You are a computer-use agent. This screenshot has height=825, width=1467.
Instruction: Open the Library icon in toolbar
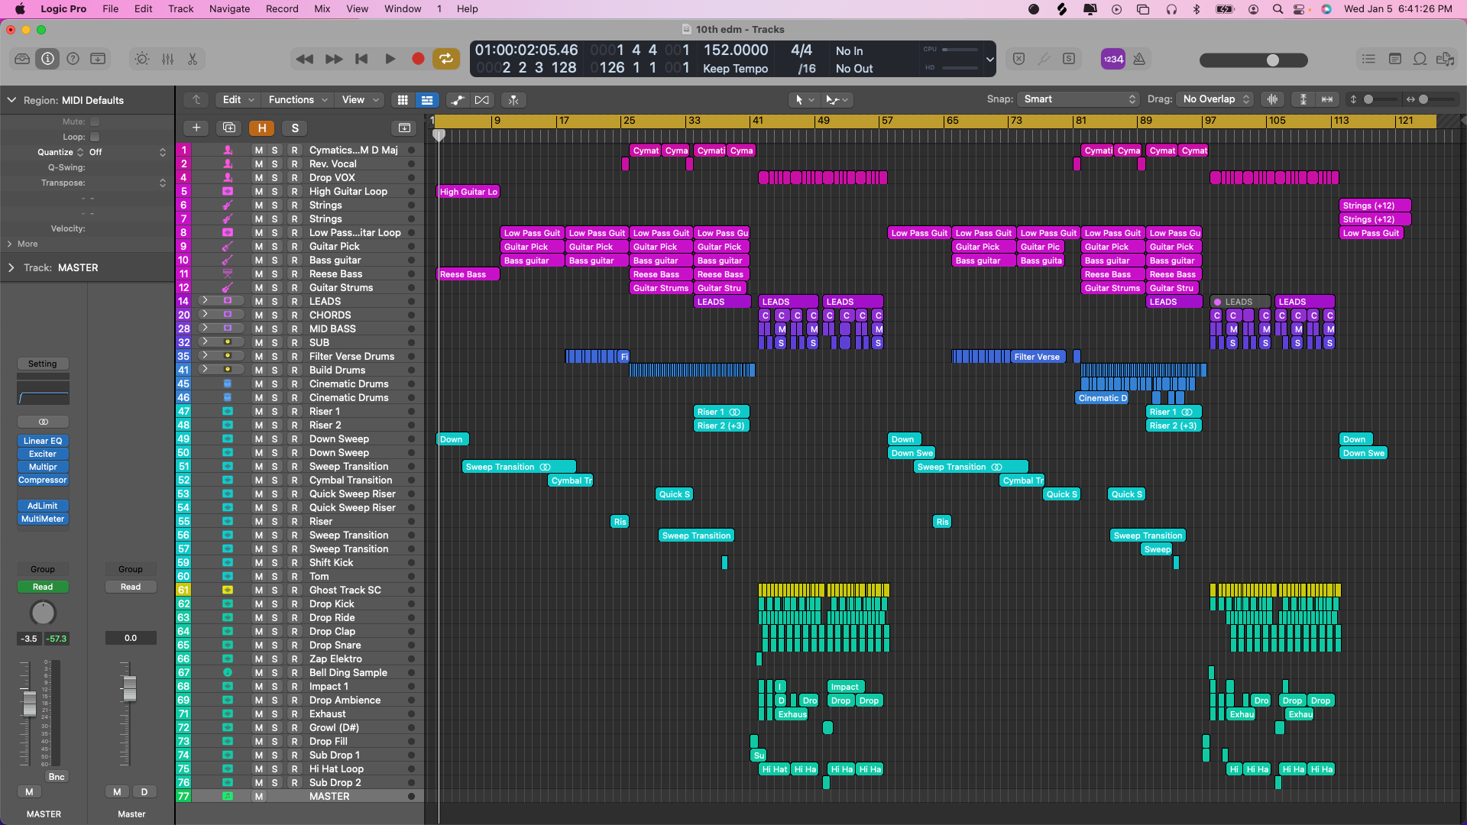[x=22, y=59]
